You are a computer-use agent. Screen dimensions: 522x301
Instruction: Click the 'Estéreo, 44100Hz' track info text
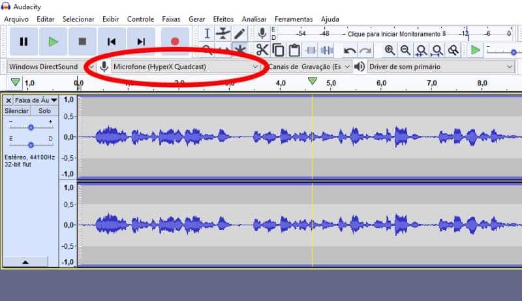tap(29, 157)
